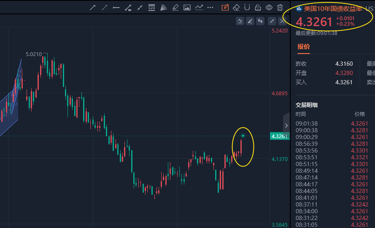Click the 5.0210 high price label
The width and height of the screenshot is (375, 228).
(34, 54)
